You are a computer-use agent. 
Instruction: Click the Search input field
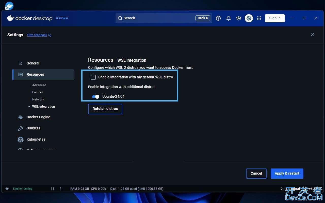(x=164, y=18)
